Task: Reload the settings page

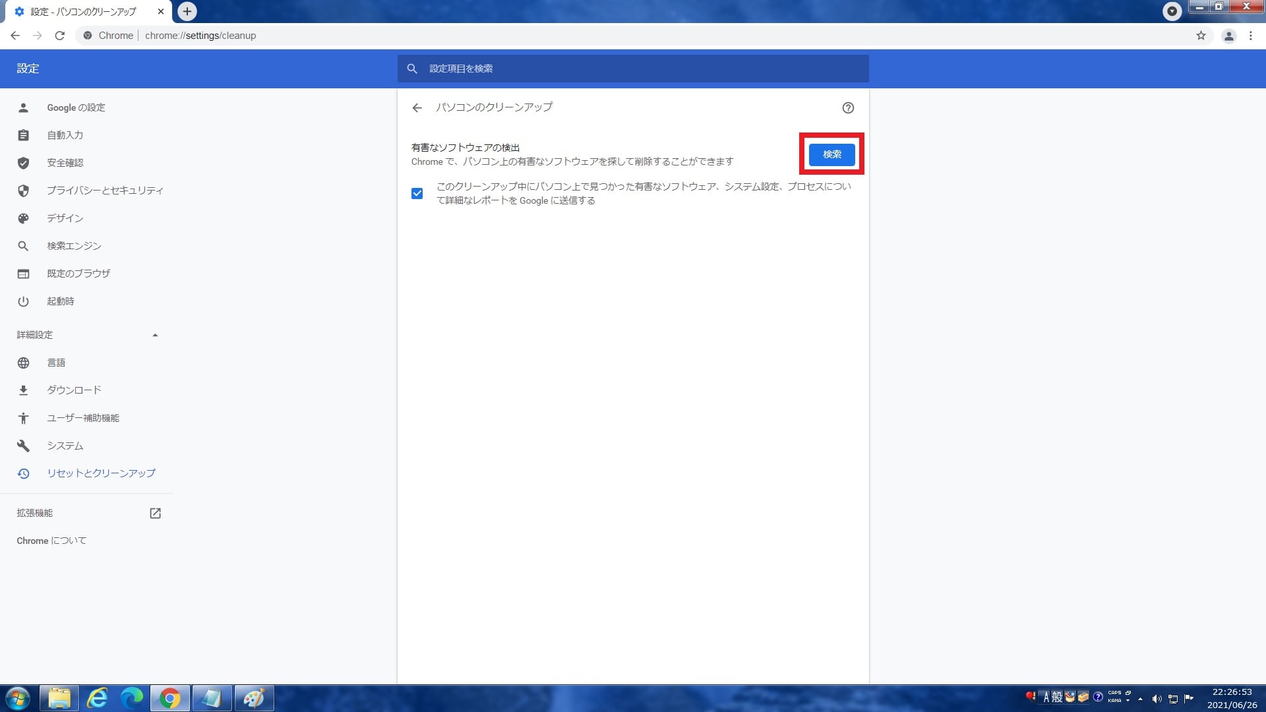Action: (x=60, y=36)
